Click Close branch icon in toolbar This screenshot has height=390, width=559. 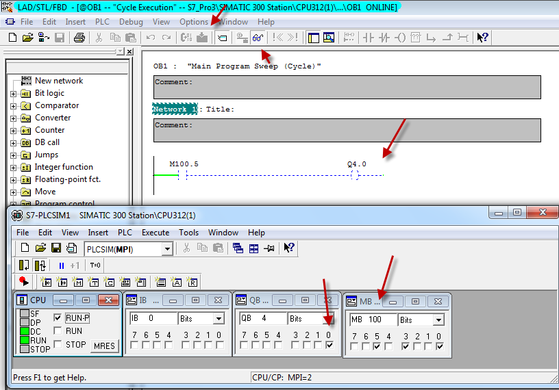pos(447,38)
